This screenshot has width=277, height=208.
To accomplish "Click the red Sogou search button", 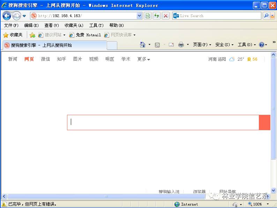I will 264,122.
